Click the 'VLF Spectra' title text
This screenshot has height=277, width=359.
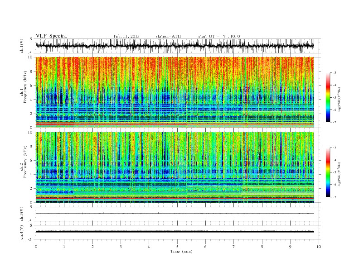[x=51, y=36]
